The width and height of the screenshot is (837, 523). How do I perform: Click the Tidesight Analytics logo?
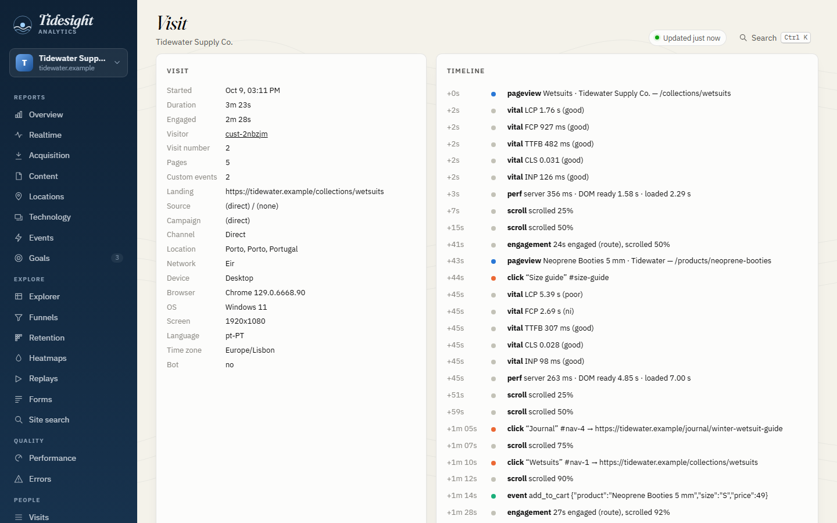point(53,24)
